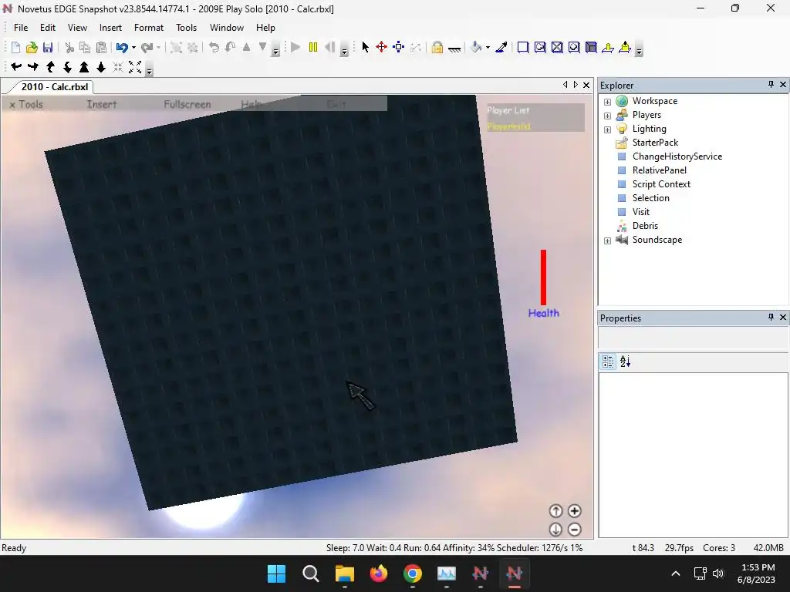790x592 pixels.
Task: Click the zoom extents expand icon
Action: 135,67
